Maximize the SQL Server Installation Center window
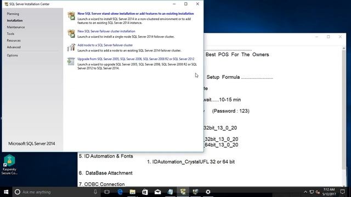The width and height of the screenshot is (351, 197). coord(186,4)
